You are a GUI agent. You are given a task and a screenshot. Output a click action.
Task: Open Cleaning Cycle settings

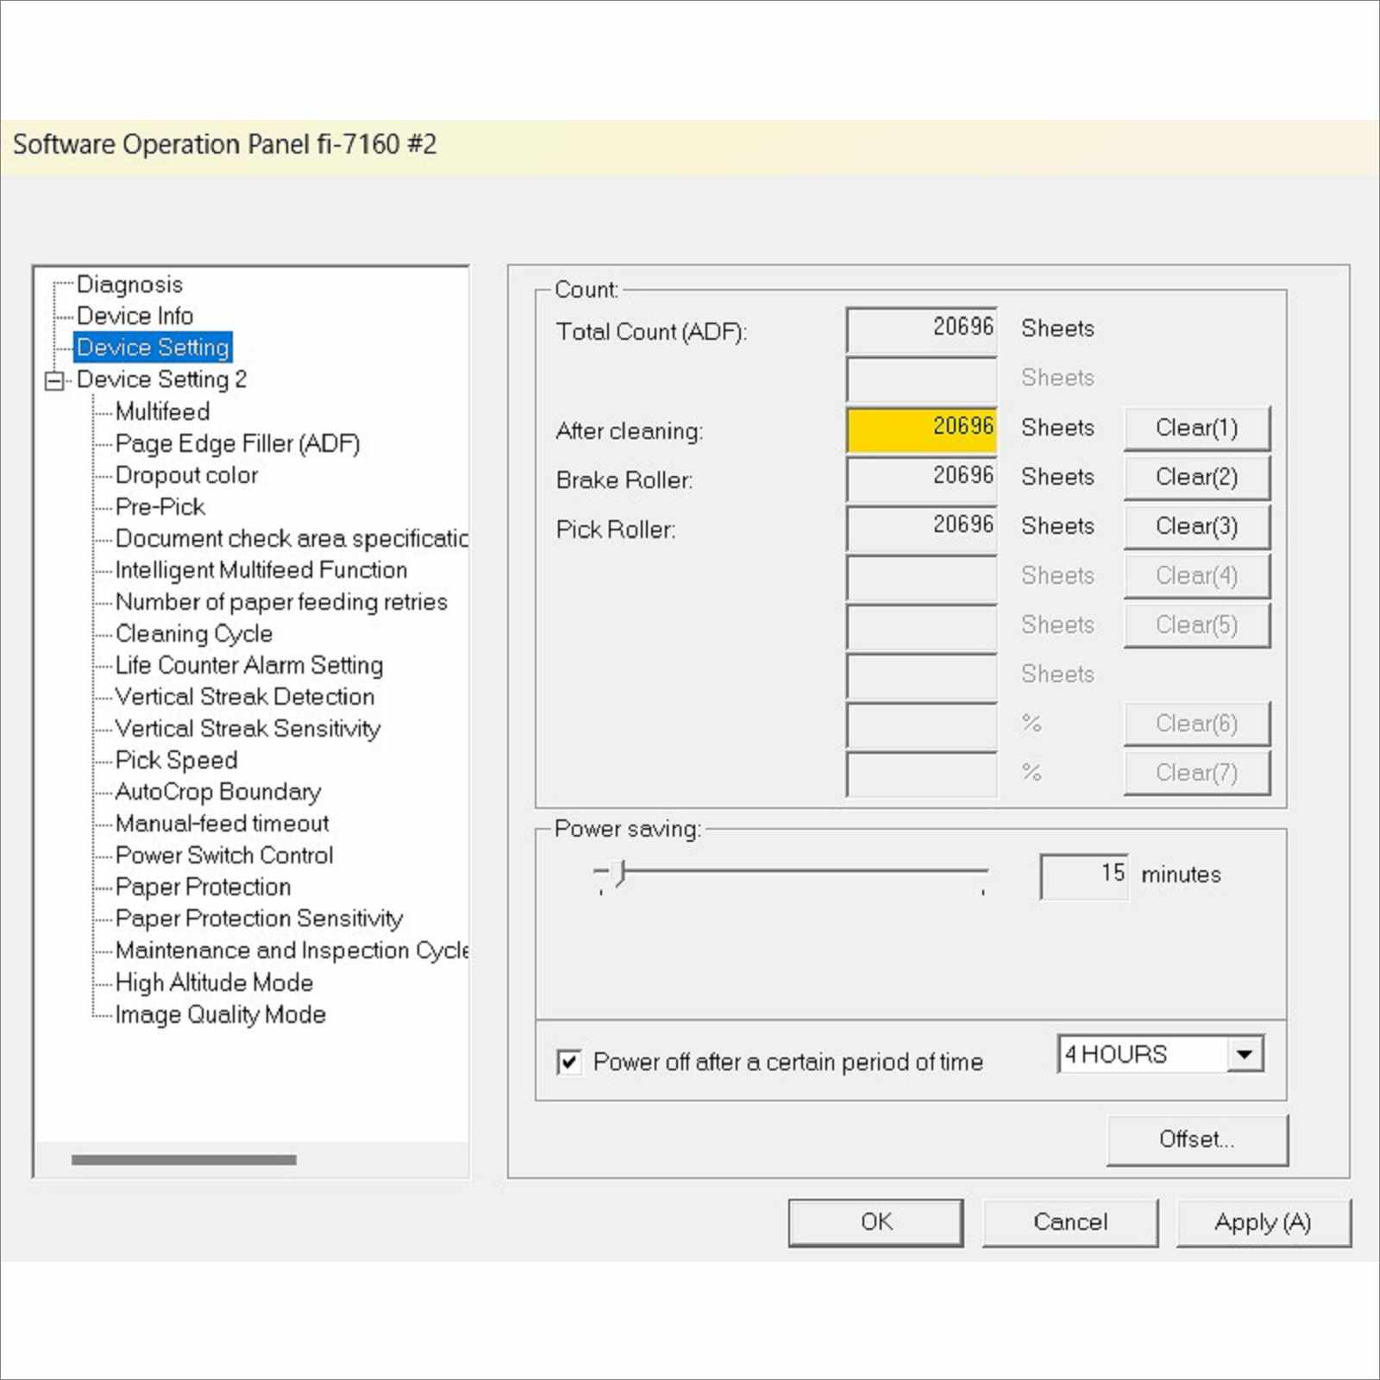[x=193, y=634]
